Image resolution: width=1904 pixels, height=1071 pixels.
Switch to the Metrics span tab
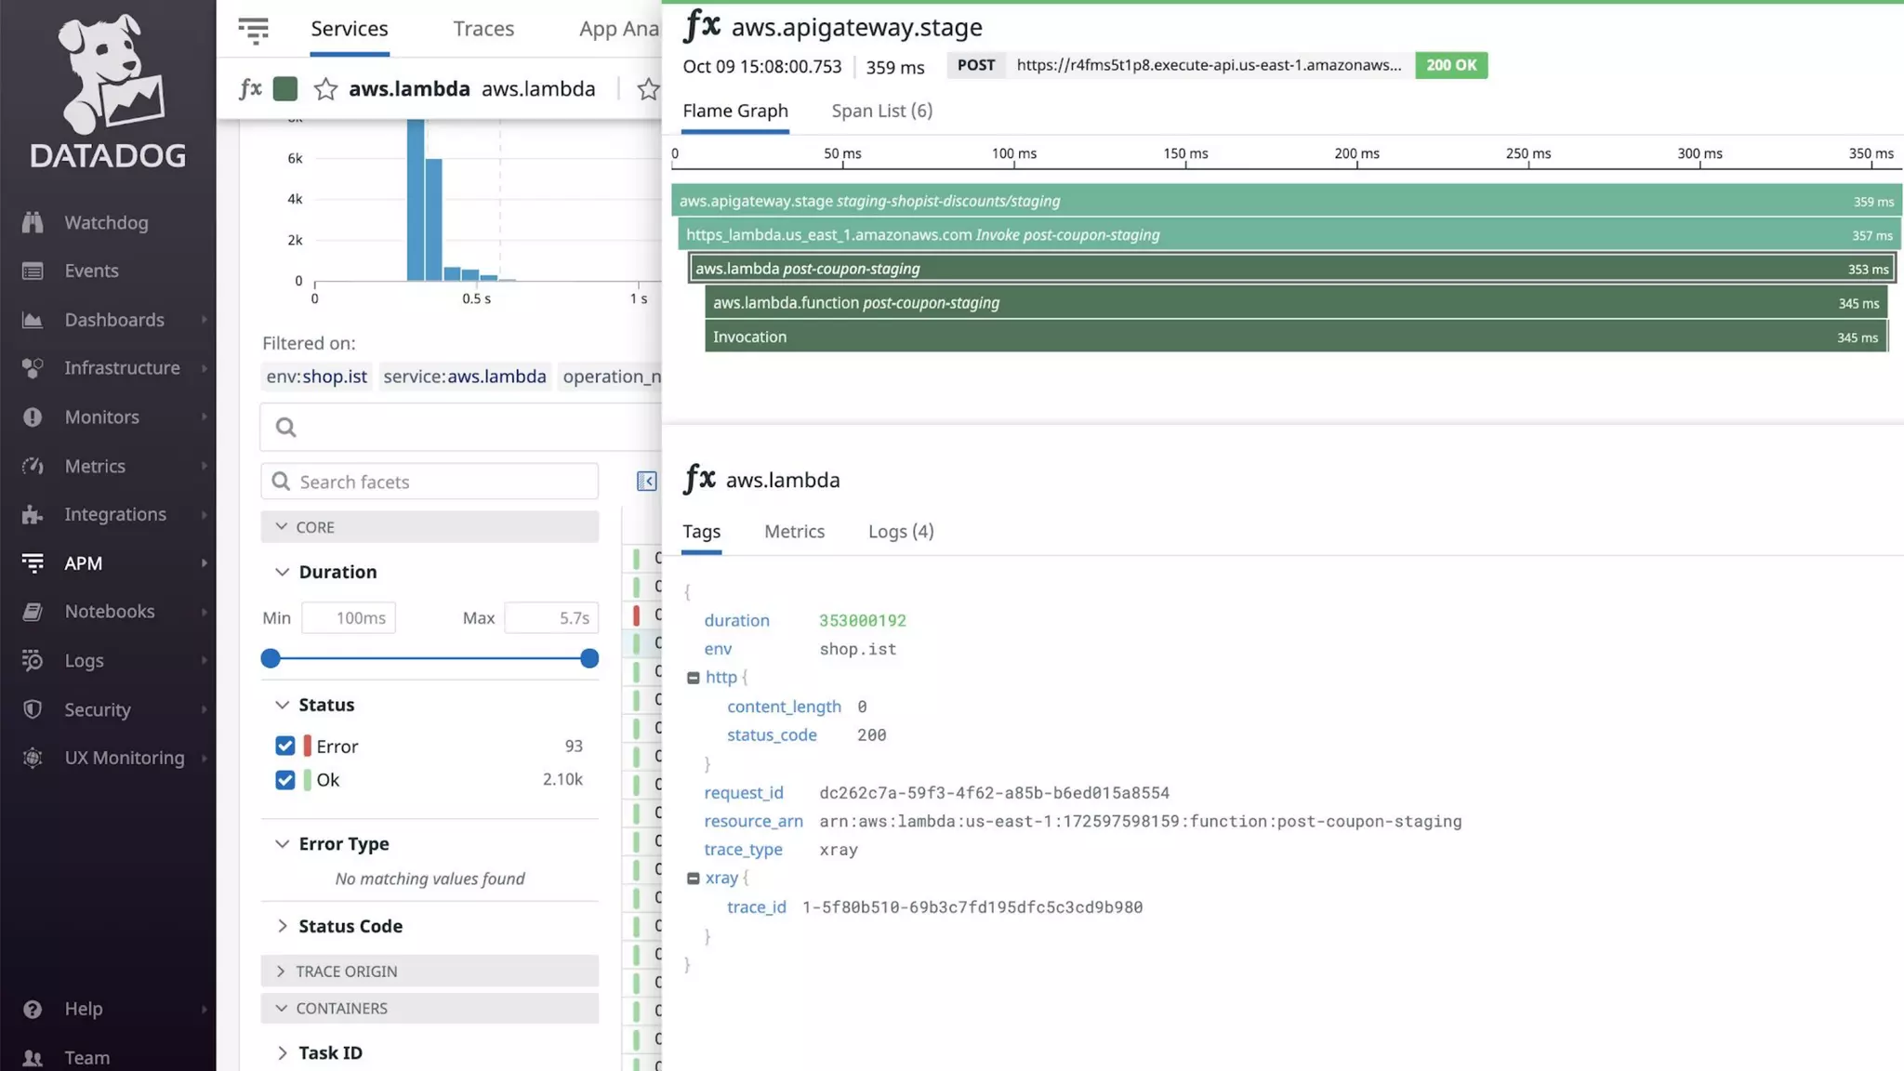[x=794, y=531]
